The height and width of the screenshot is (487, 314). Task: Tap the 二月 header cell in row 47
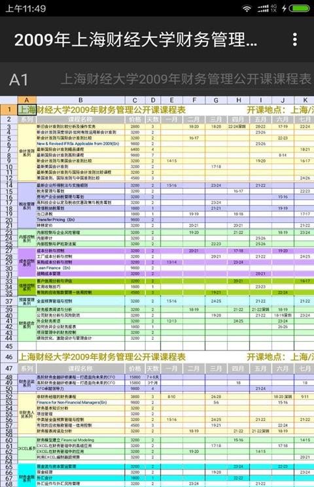[x=194, y=369]
